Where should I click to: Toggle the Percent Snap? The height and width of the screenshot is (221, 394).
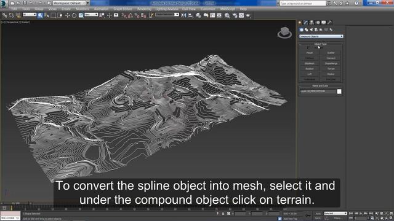click(137, 15)
